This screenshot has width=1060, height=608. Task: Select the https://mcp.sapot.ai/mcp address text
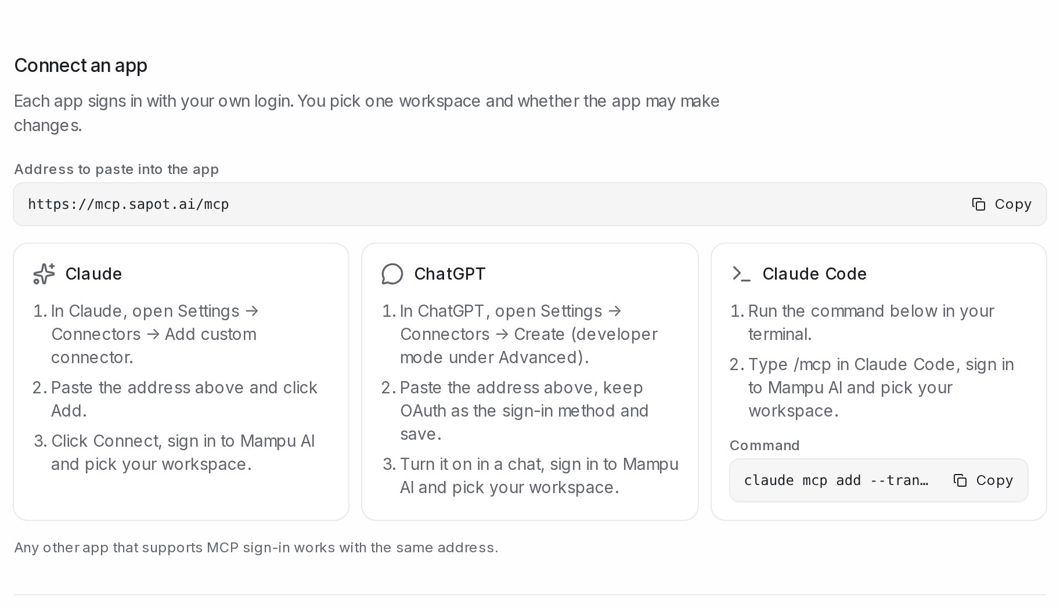[128, 204]
